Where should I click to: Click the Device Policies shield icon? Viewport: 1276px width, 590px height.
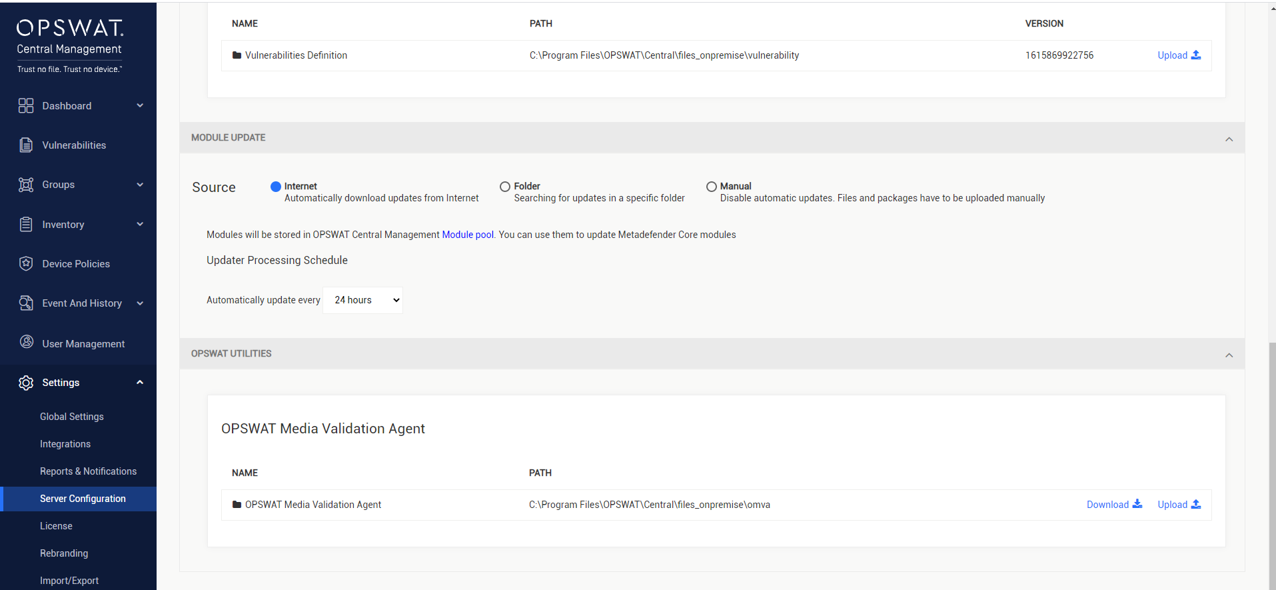[26, 263]
